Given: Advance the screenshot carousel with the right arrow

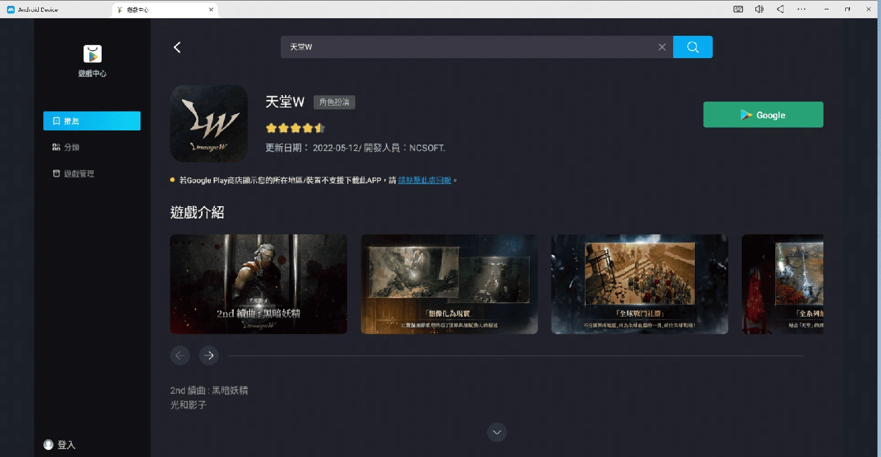Looking at the screenshot, I should (x=209, y=355).
